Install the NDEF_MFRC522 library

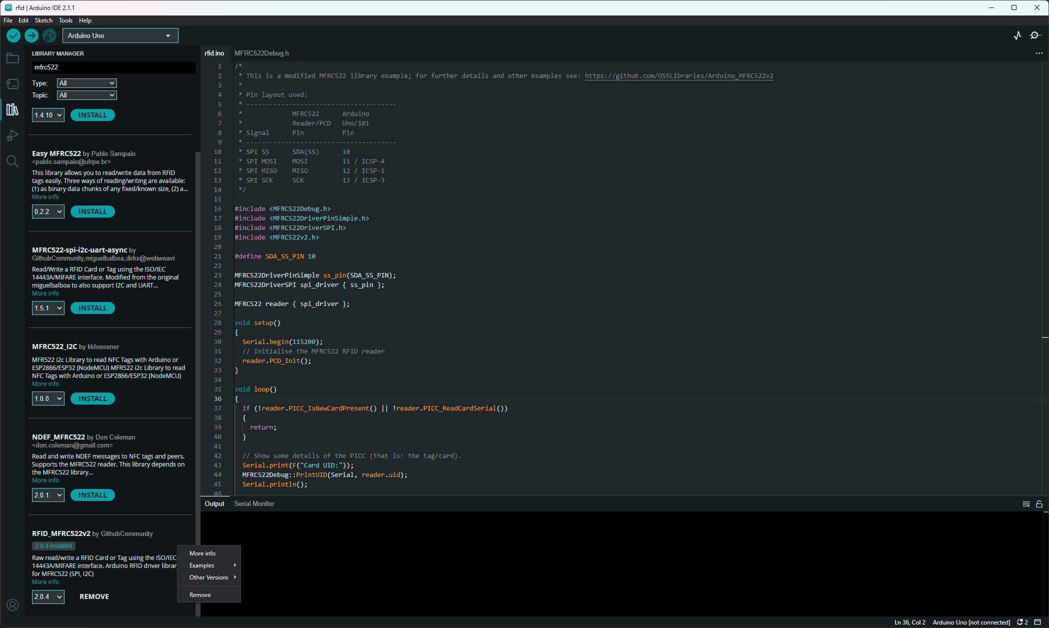(92, 494)
